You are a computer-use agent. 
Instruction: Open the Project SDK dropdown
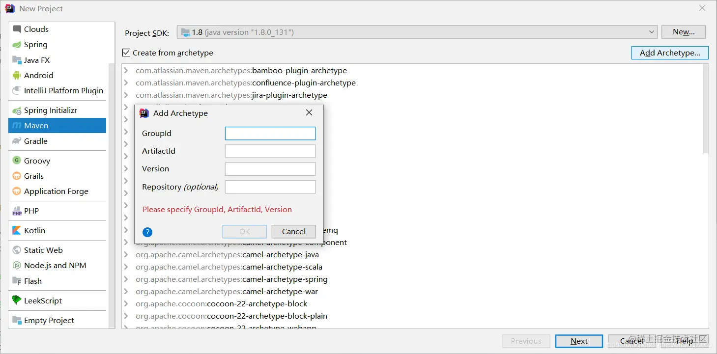click(417, 32)
